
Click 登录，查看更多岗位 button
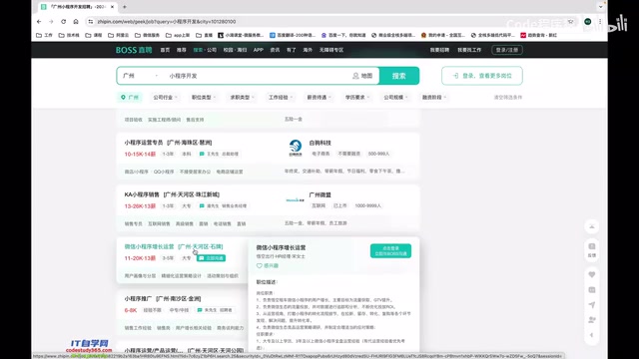[482, 76]
